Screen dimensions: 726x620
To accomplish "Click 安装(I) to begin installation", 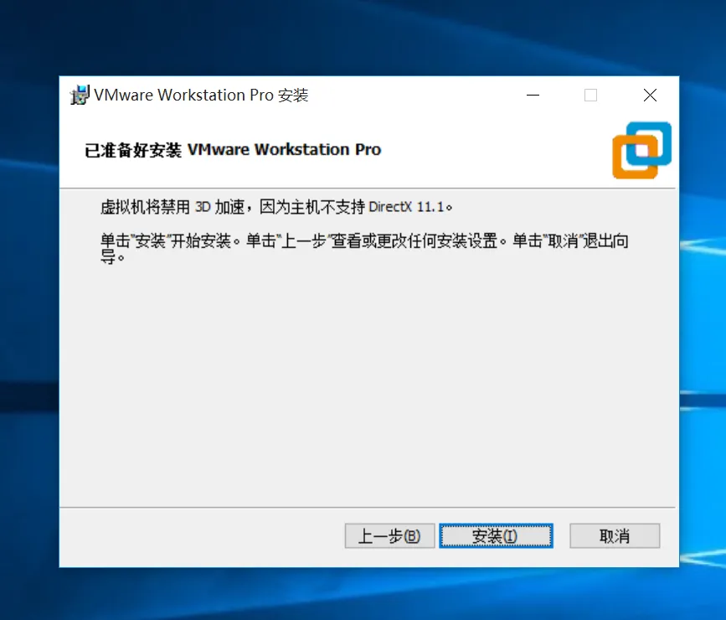I will 496,536.
